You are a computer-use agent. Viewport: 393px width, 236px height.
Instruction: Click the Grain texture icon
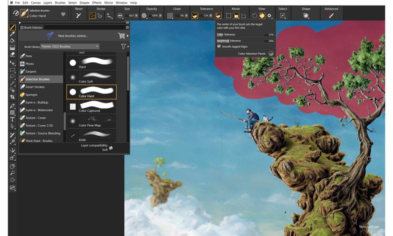coord(170,15)
